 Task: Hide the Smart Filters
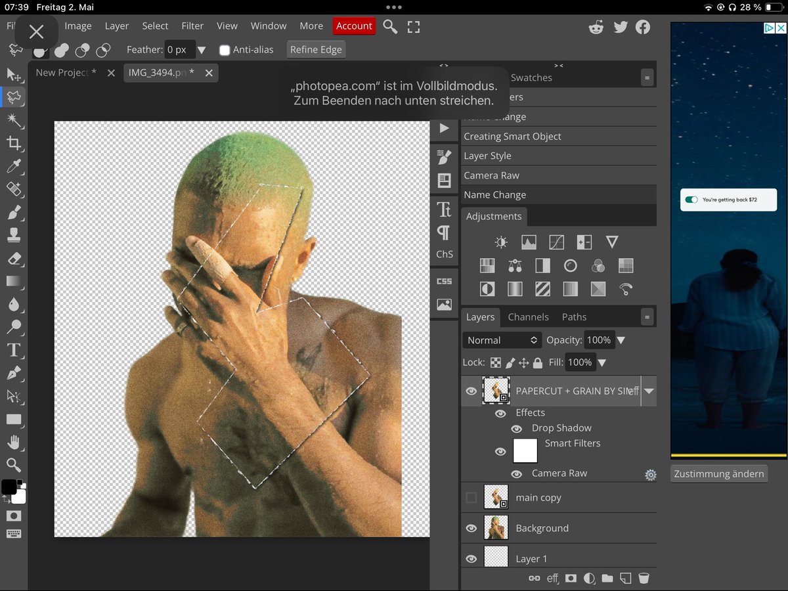(500, 452)
